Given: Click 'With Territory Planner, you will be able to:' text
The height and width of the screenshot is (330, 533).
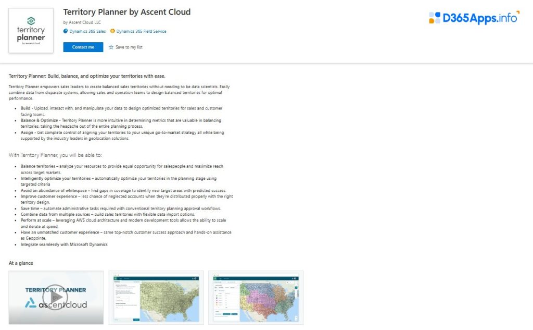Looking at the screenshot, I should click(55, 155).
